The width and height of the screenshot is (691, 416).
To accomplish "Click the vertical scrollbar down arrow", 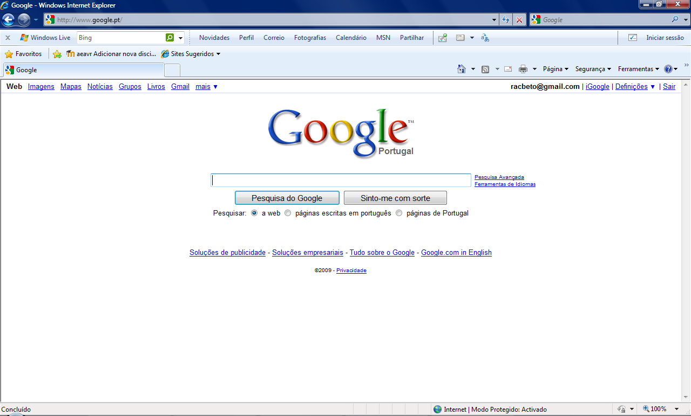I will (686, 398).
